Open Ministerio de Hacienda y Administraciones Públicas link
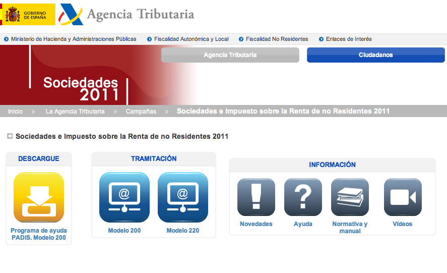The image size is (447, 273). pyautogui.click(x=74, y=39)
